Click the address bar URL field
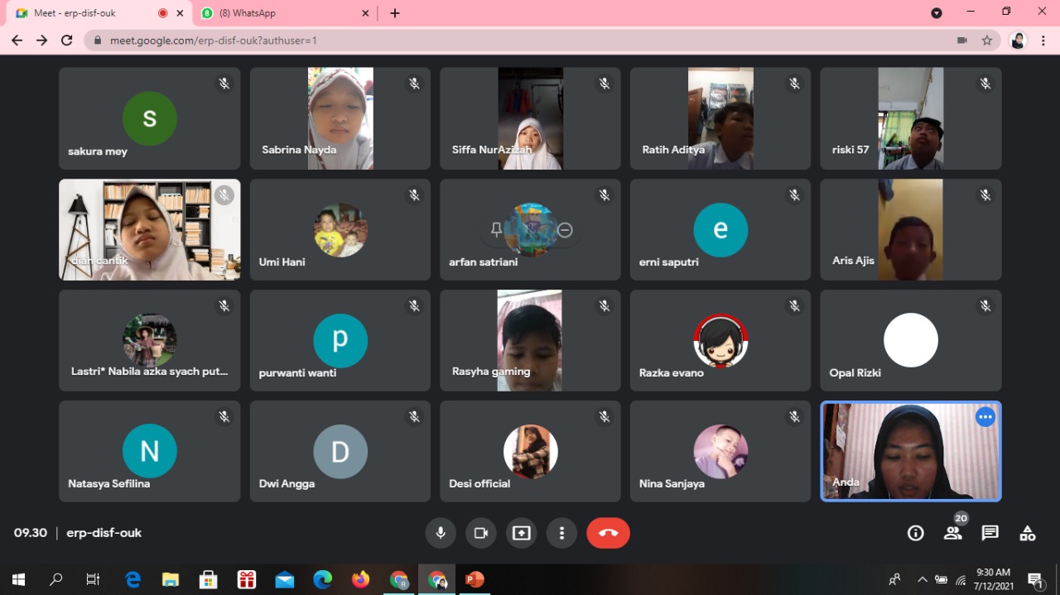 [x=497, y=40]
